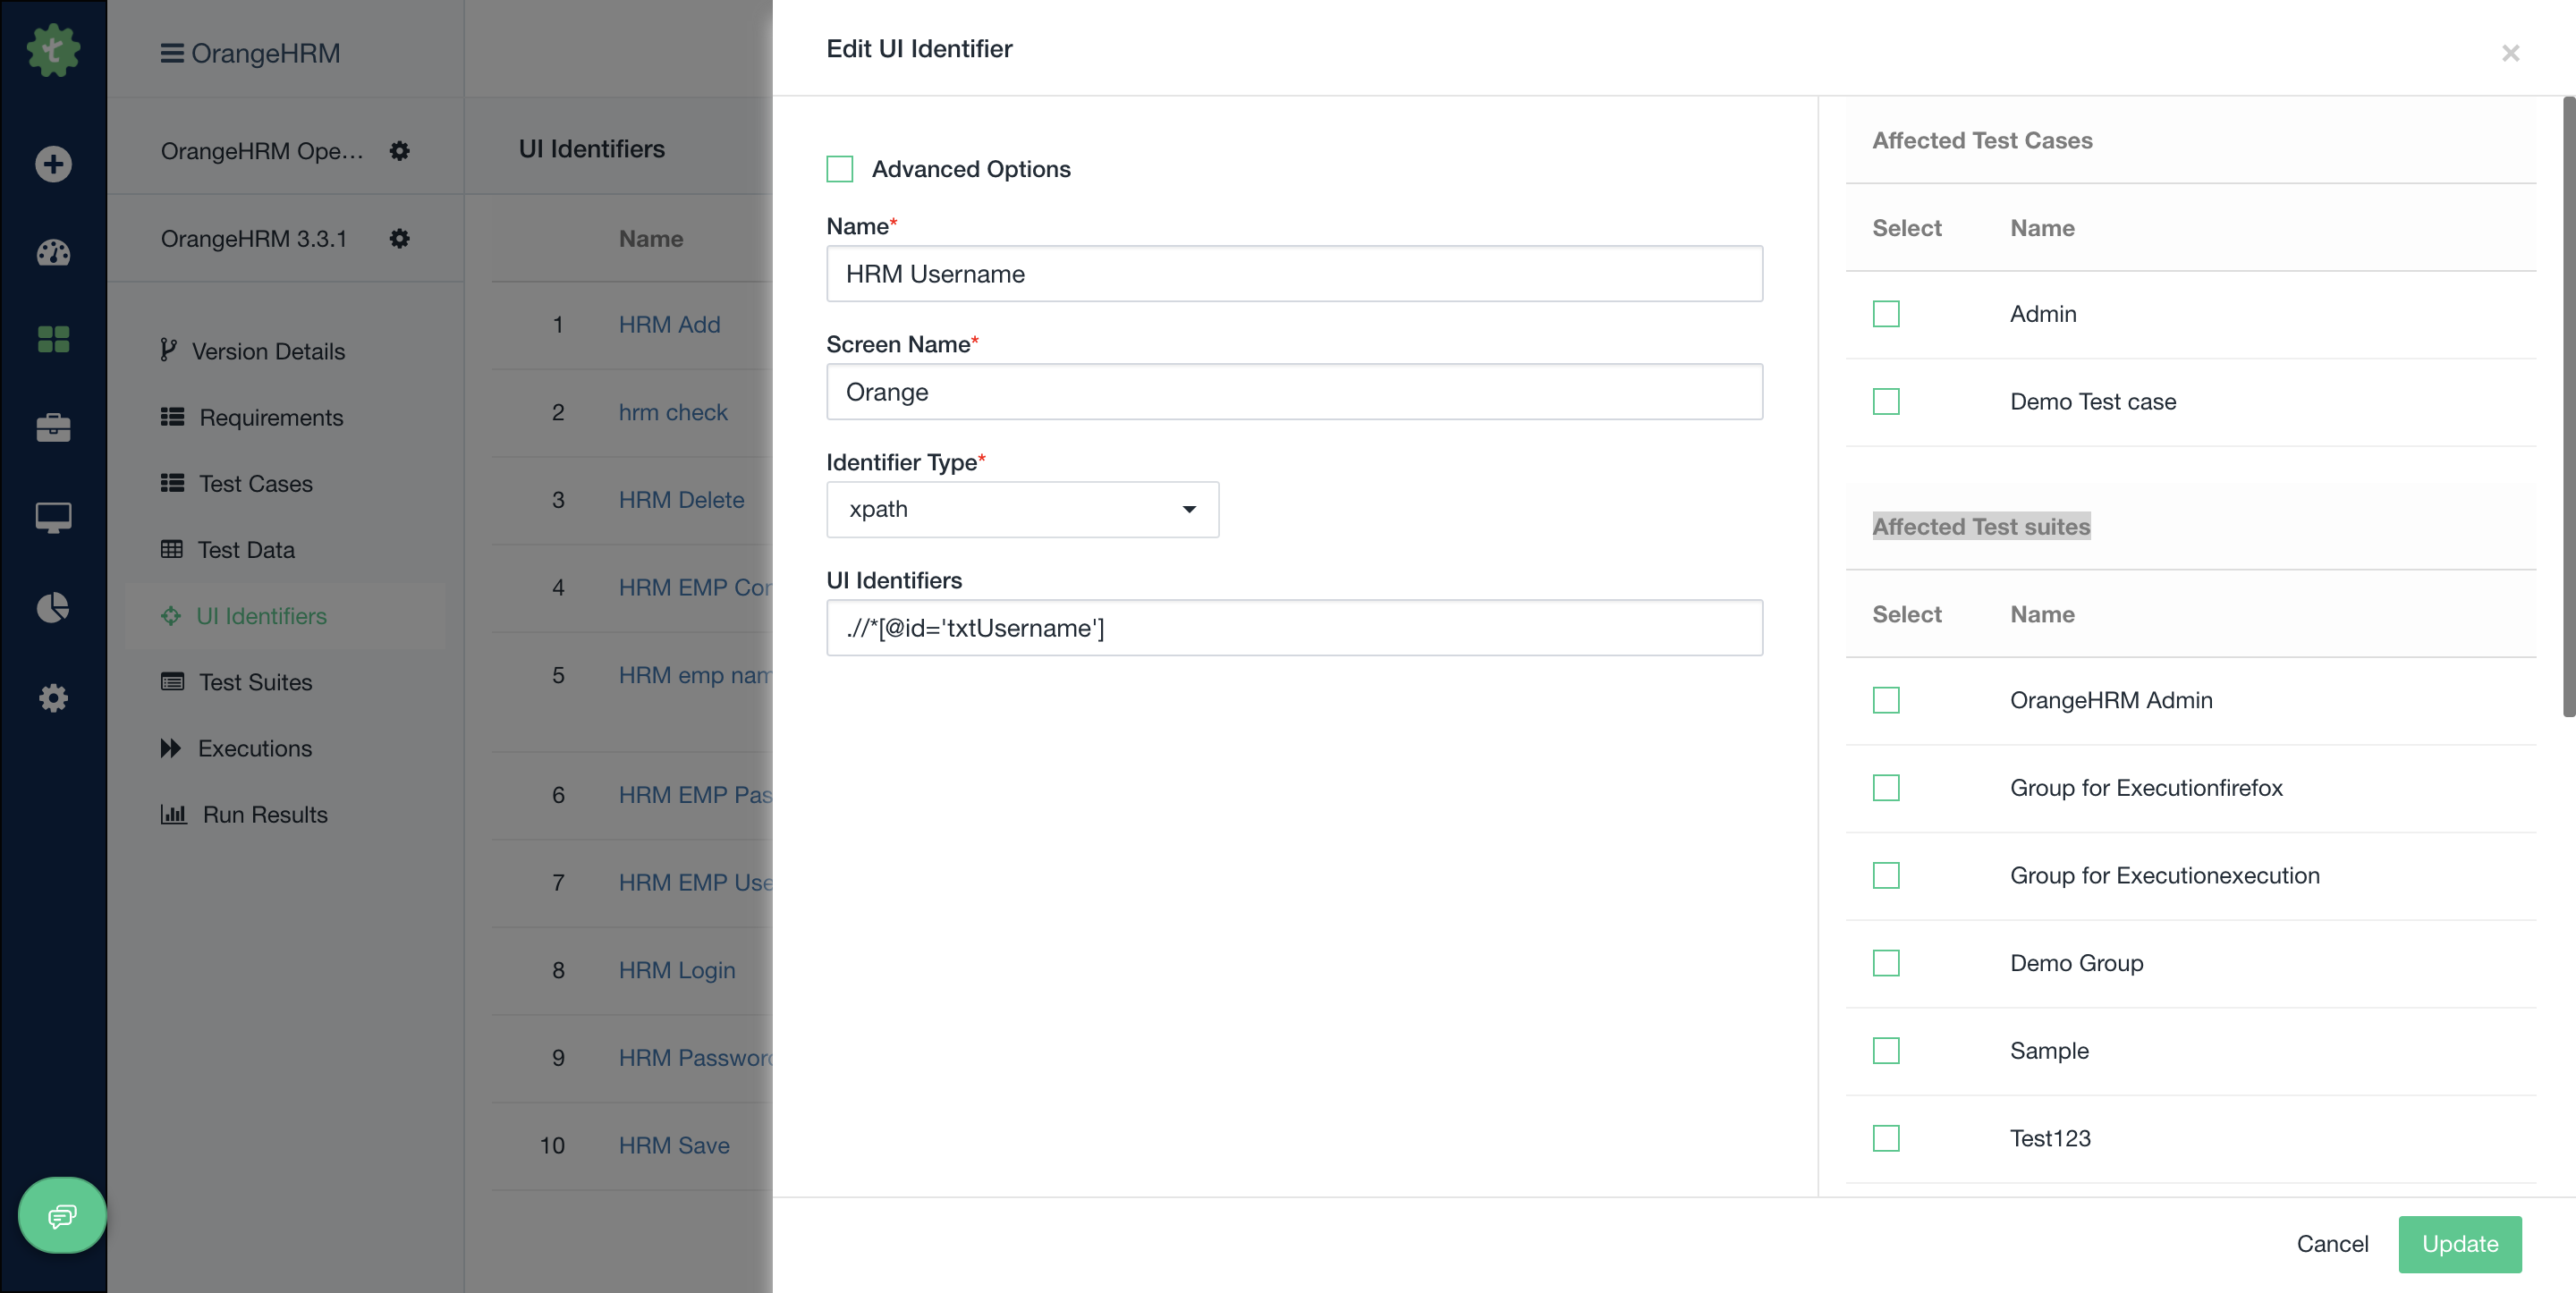The width and height of the screenshot is (2576, 1293).
Task: Click the Update button
Action: [x=2459, y=1244]
